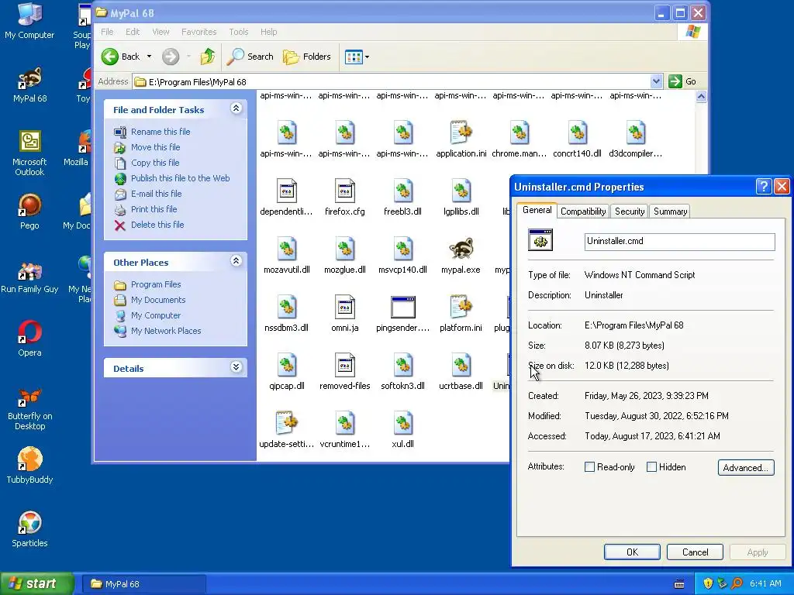Open the Advanced attributes button

pyautogui.click(x=746, y=467)
